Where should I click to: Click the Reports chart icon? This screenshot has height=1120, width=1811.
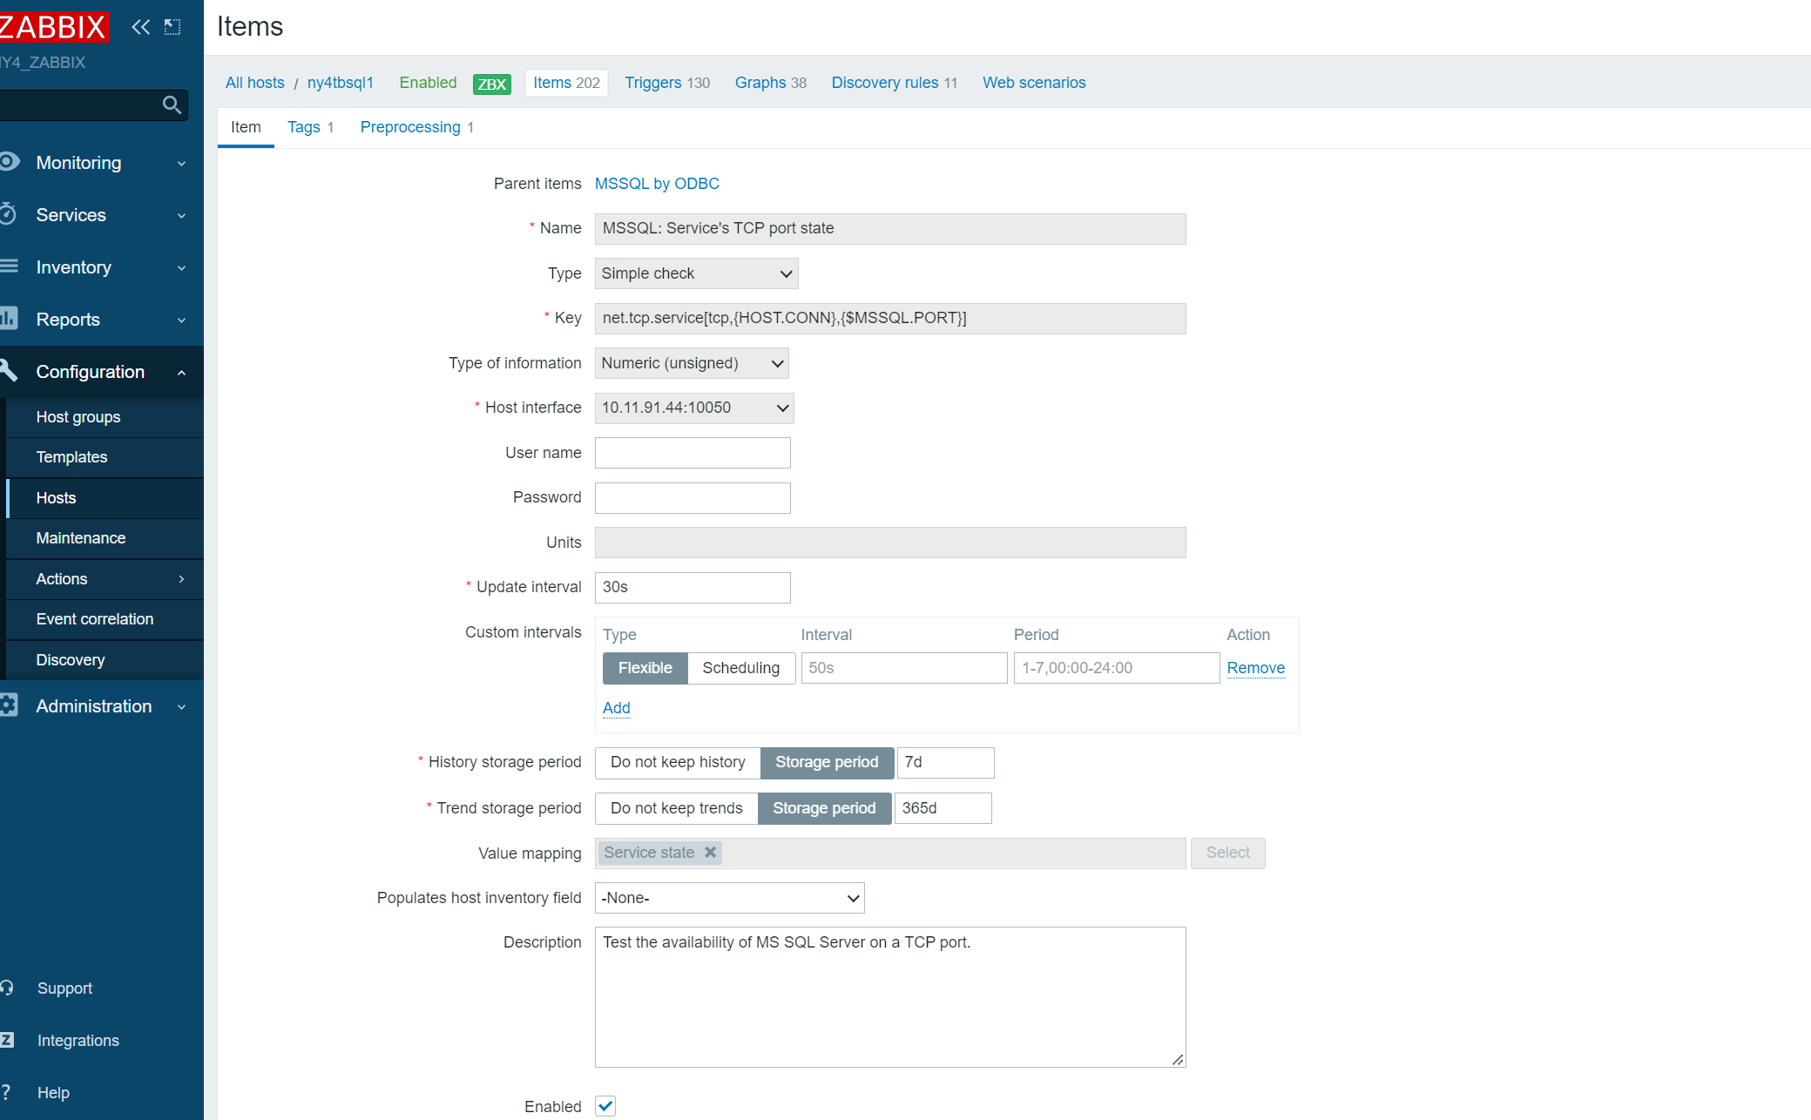tap(9, 319)
